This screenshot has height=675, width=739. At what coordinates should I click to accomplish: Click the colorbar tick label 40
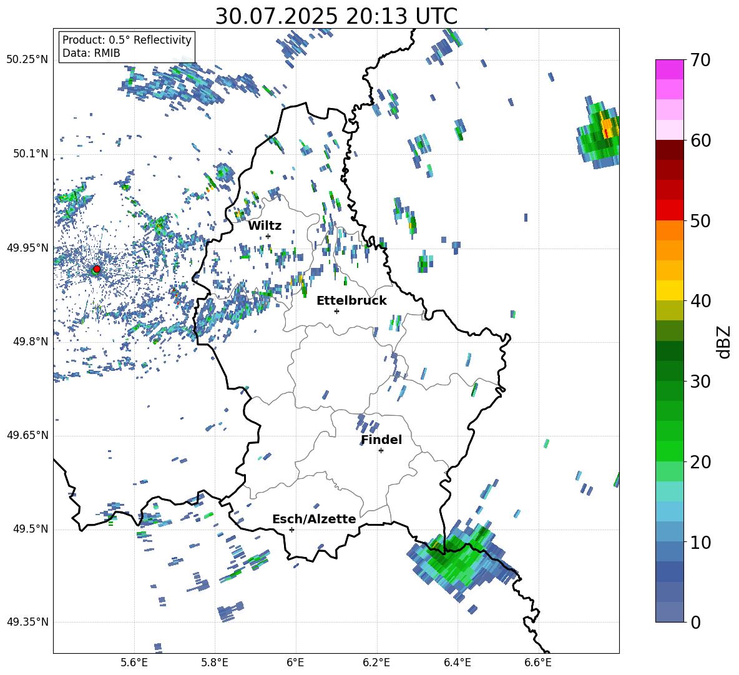[x=700, y=301]
